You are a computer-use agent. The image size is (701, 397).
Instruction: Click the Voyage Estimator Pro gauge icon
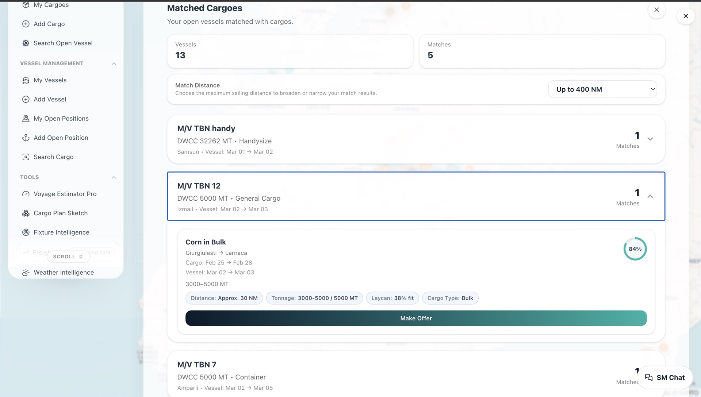click(26, 194)
